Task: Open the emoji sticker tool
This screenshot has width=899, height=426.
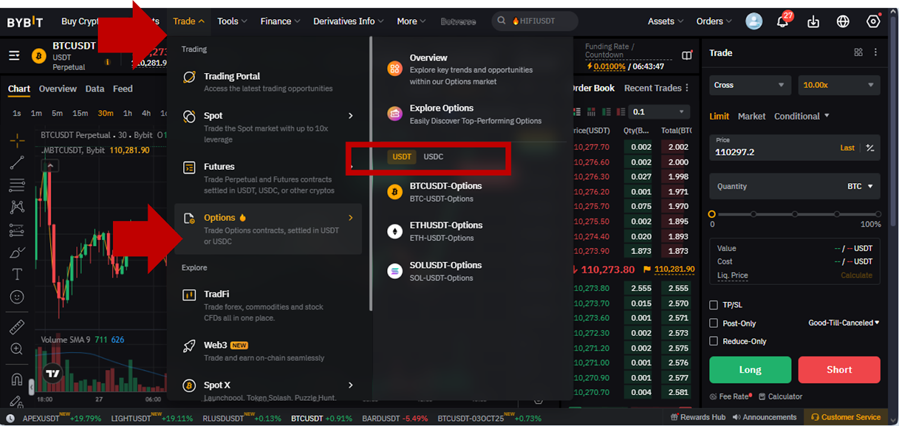Action: pyautogui.click(x=17, y=297)
